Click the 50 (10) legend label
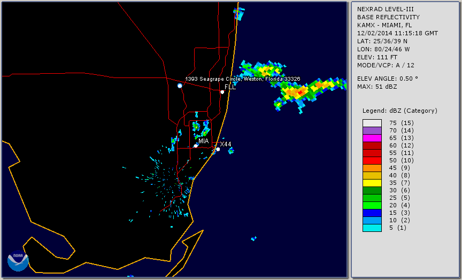This screenshot has height=280, width=462. pos(401,160)
